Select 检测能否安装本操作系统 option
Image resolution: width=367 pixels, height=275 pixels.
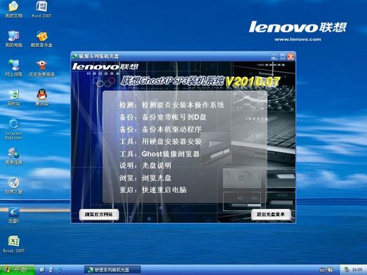172,105
